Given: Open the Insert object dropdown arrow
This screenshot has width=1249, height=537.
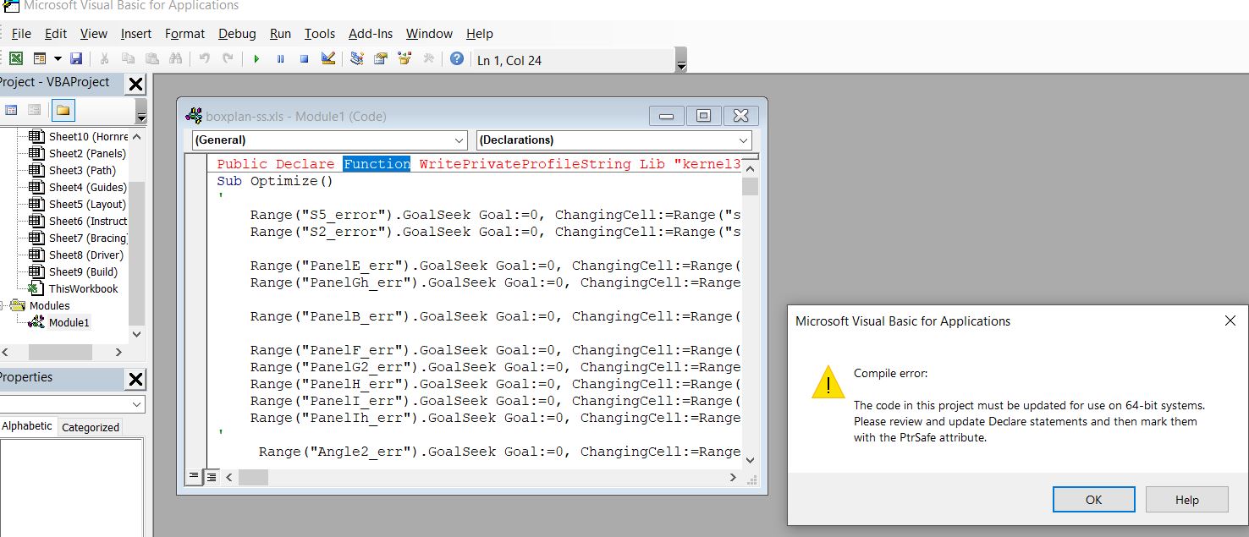Looking at the screenshot, I should click(58, 58).
